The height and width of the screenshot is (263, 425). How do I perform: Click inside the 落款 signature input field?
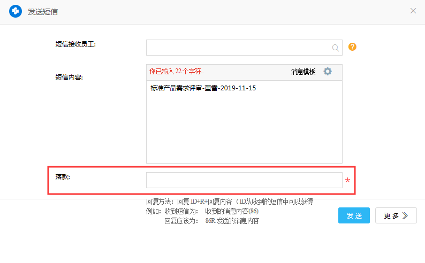coord(244,180)
